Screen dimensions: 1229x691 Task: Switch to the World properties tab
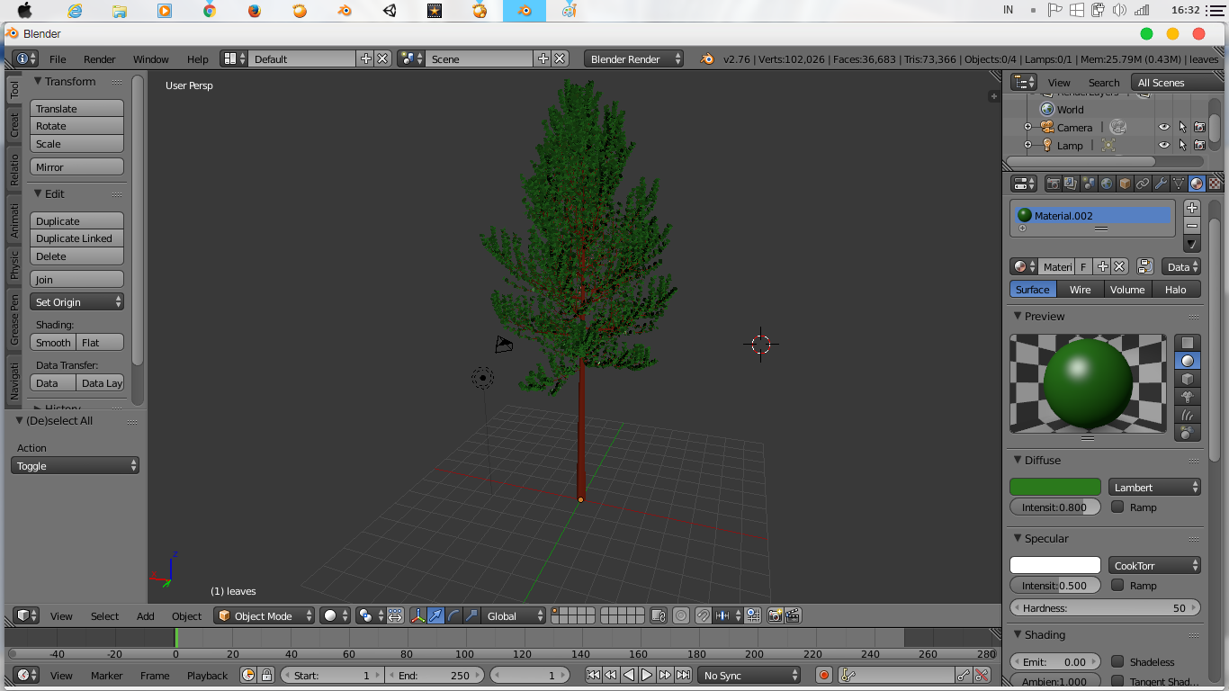coord(1107,183)
